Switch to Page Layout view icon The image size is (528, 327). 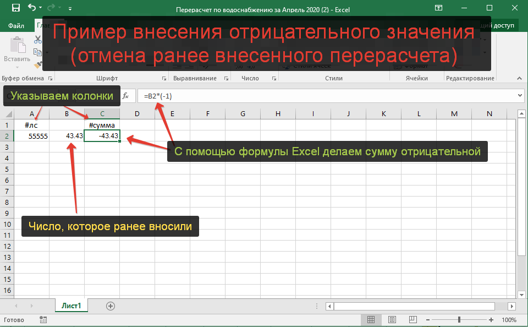[x=391, y=320]
